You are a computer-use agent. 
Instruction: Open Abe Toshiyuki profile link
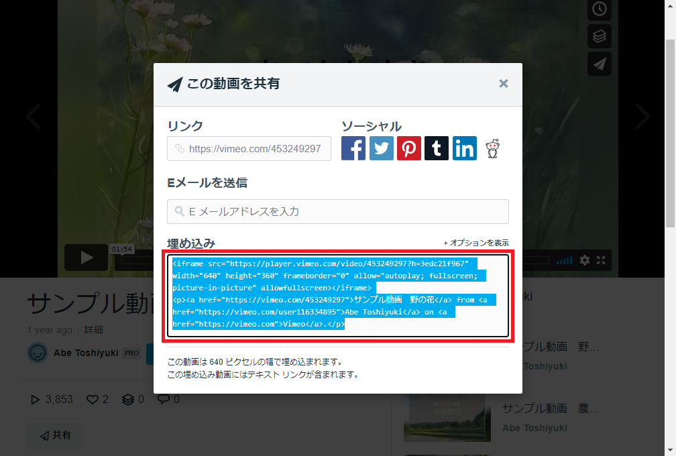click(x=86, y=353)
